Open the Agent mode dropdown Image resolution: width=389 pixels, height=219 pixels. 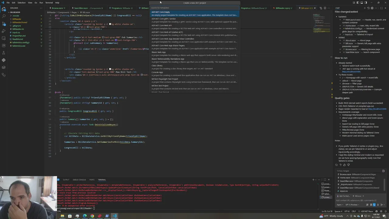click(x=340, y=205)
